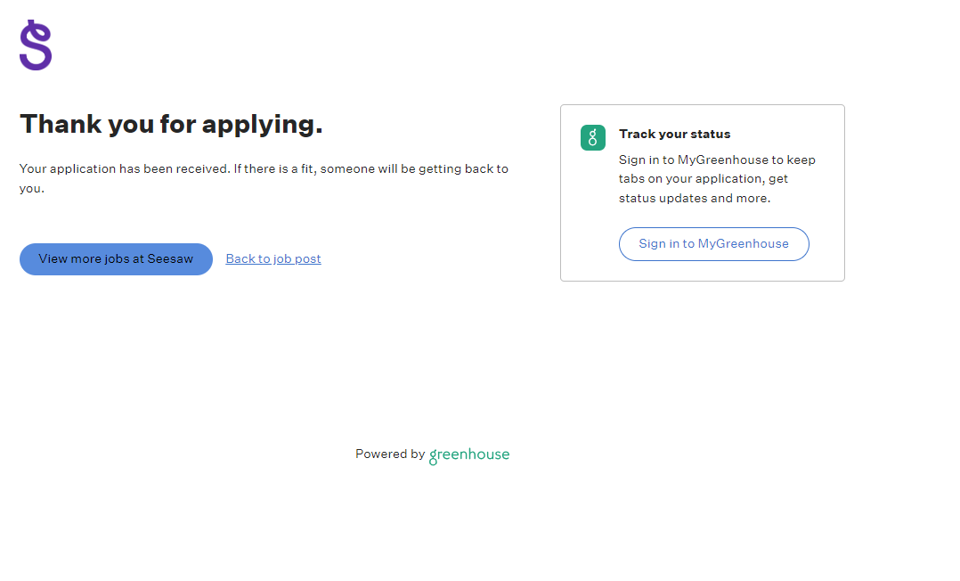960x581 pixels.
Task: Click the "Thank you for applying." heading
Action: [171, 125]
